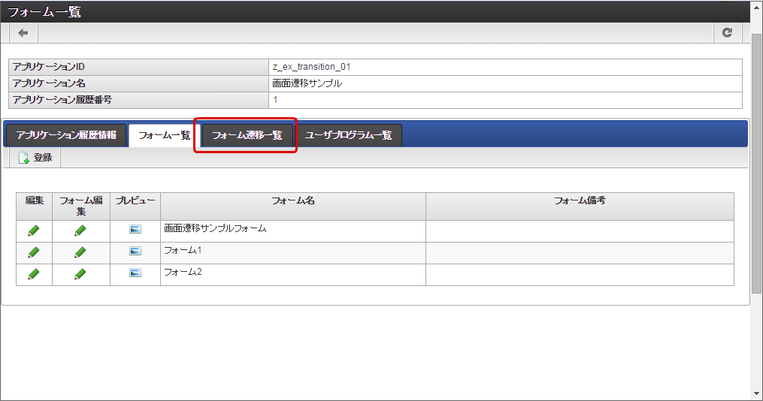Viewport: 763px width, 401px height.
Task: Open preview icon for フォーム2
Action: 135,273
